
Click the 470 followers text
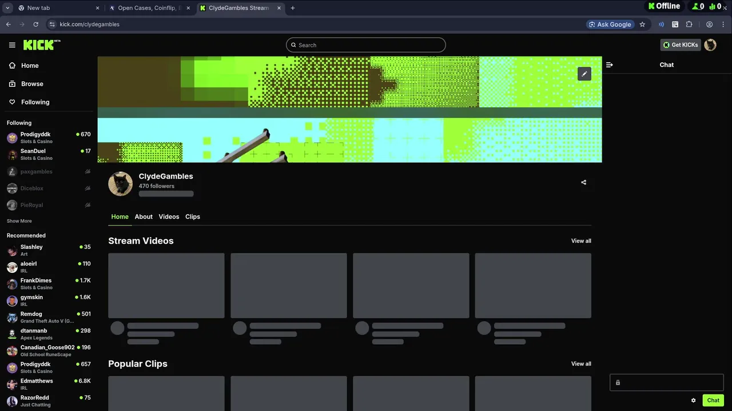[x=157, y=186]
